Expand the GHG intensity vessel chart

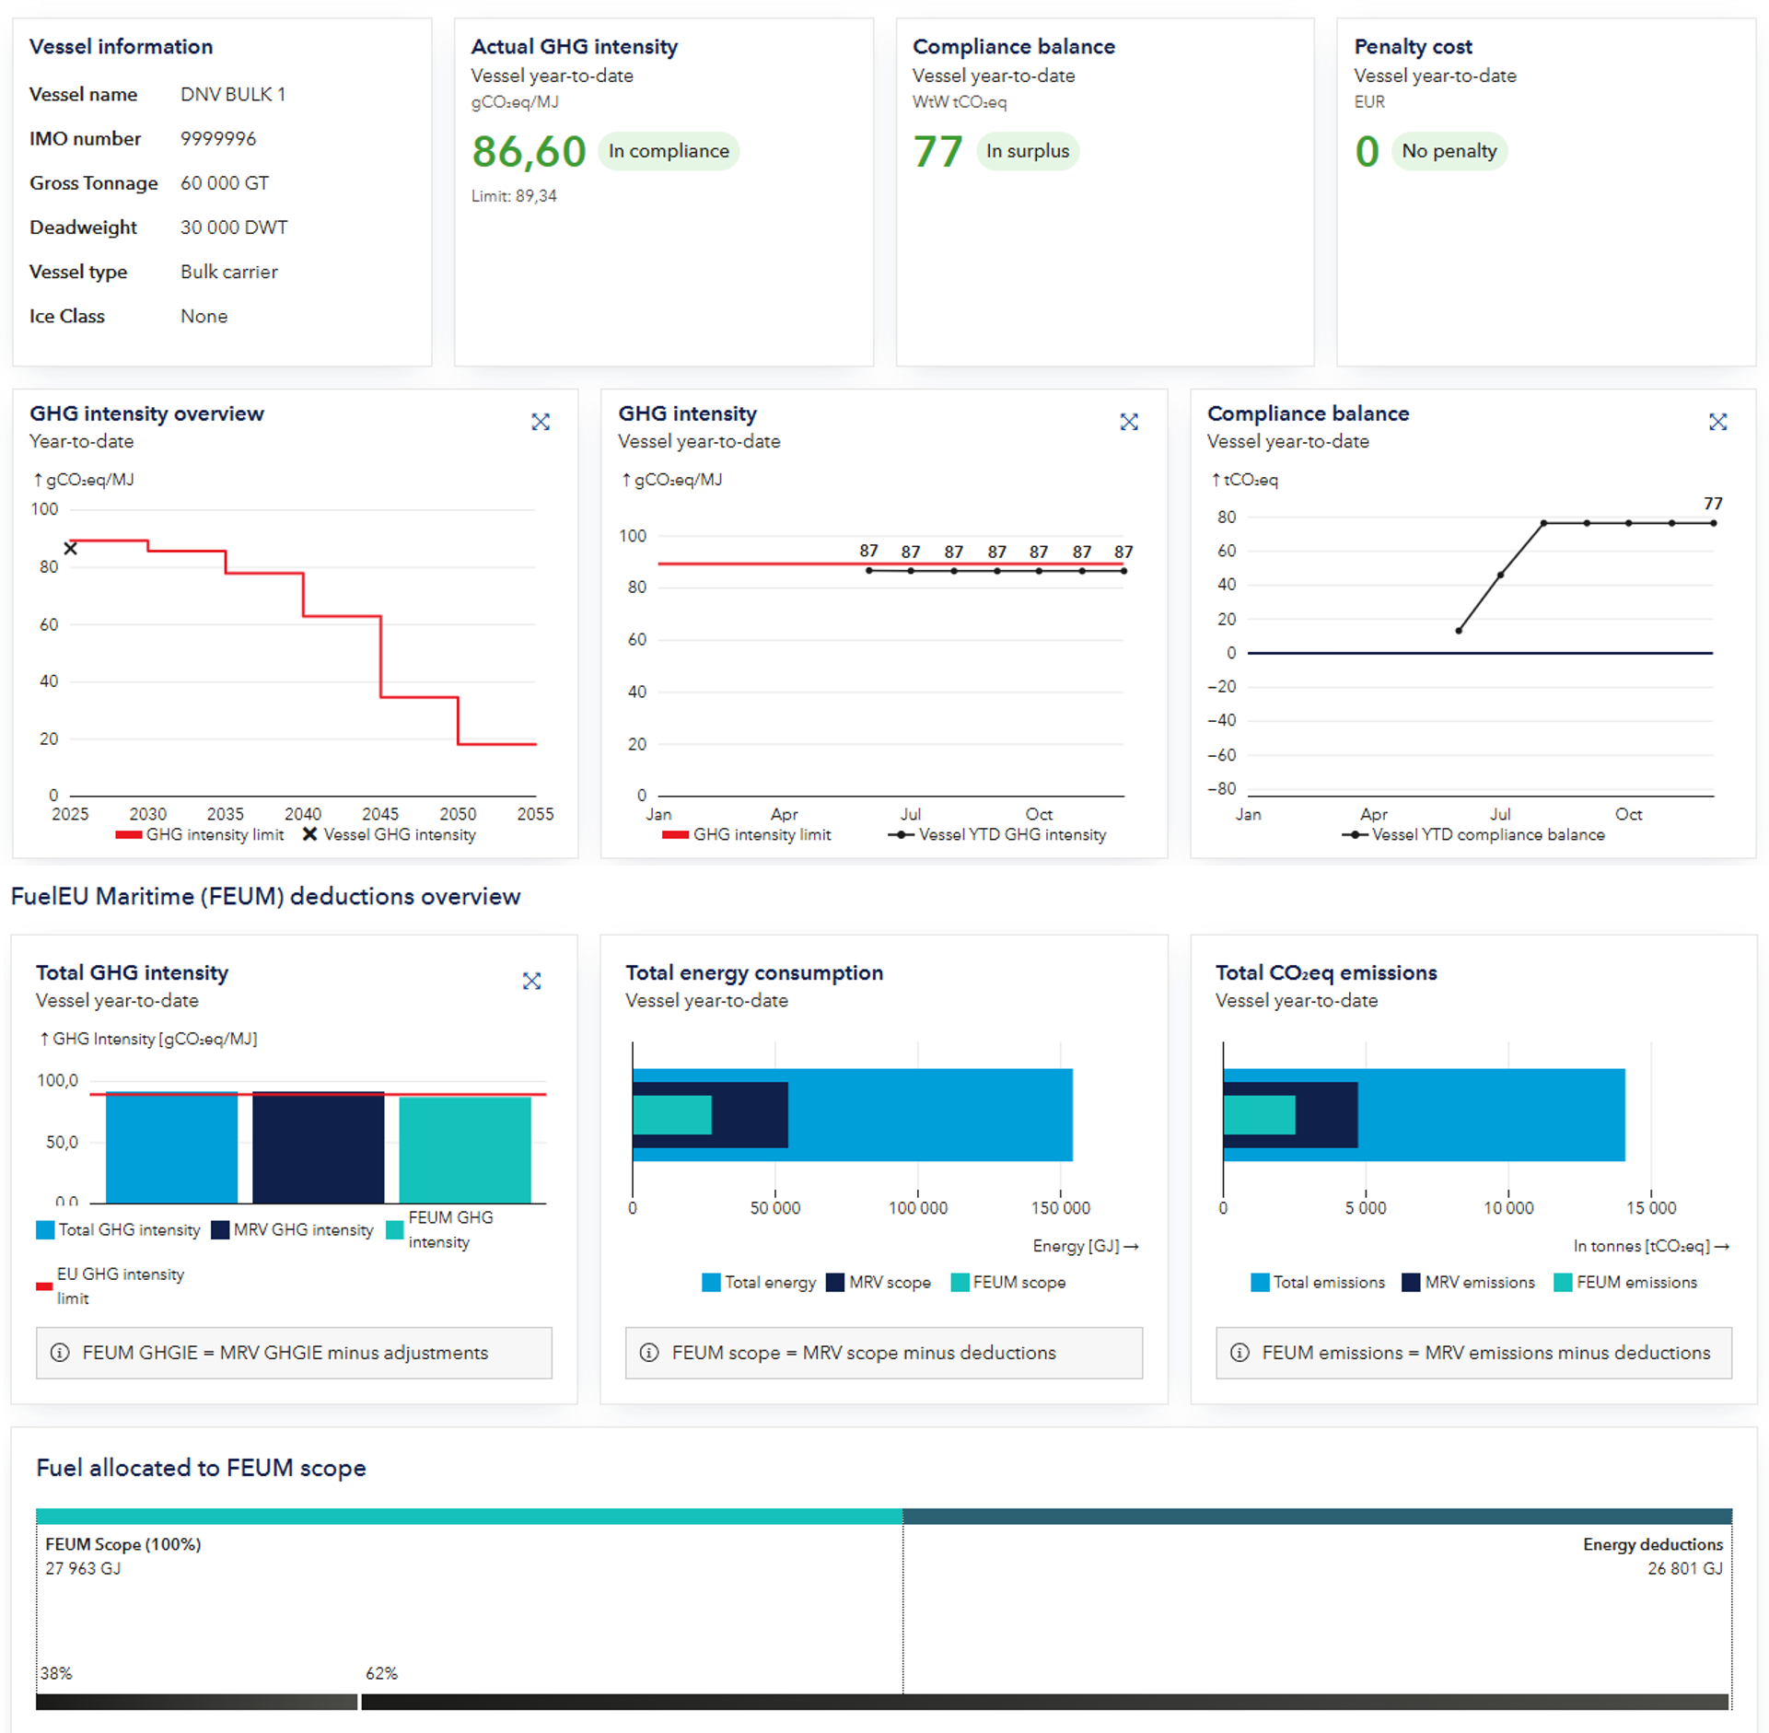[x=1129, y=422]
